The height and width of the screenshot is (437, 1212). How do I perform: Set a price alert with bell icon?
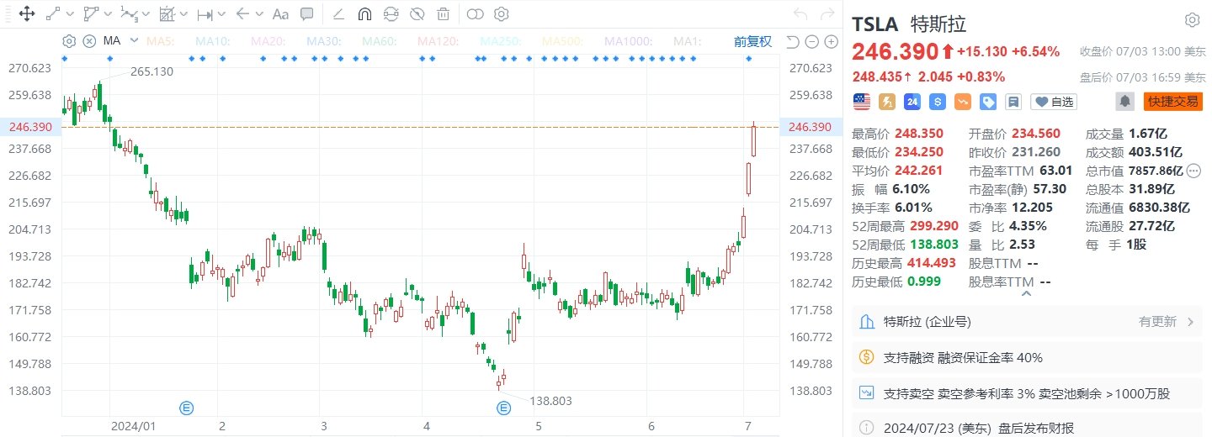[x=1124, y=102]
